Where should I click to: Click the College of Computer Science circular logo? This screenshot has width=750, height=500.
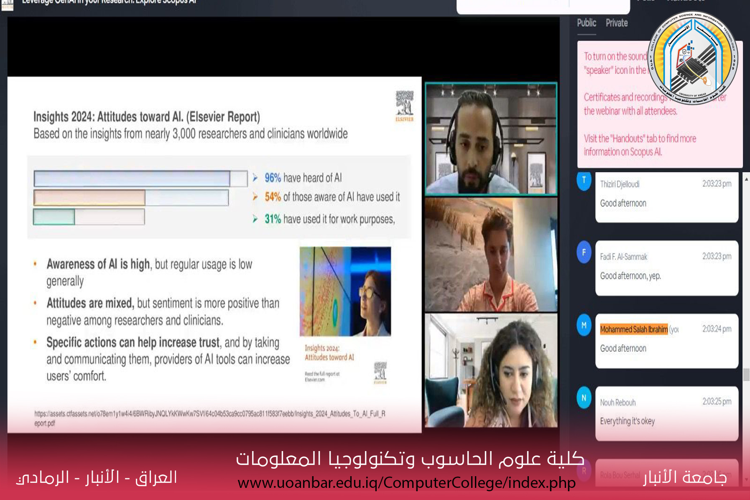click(693, 58)
